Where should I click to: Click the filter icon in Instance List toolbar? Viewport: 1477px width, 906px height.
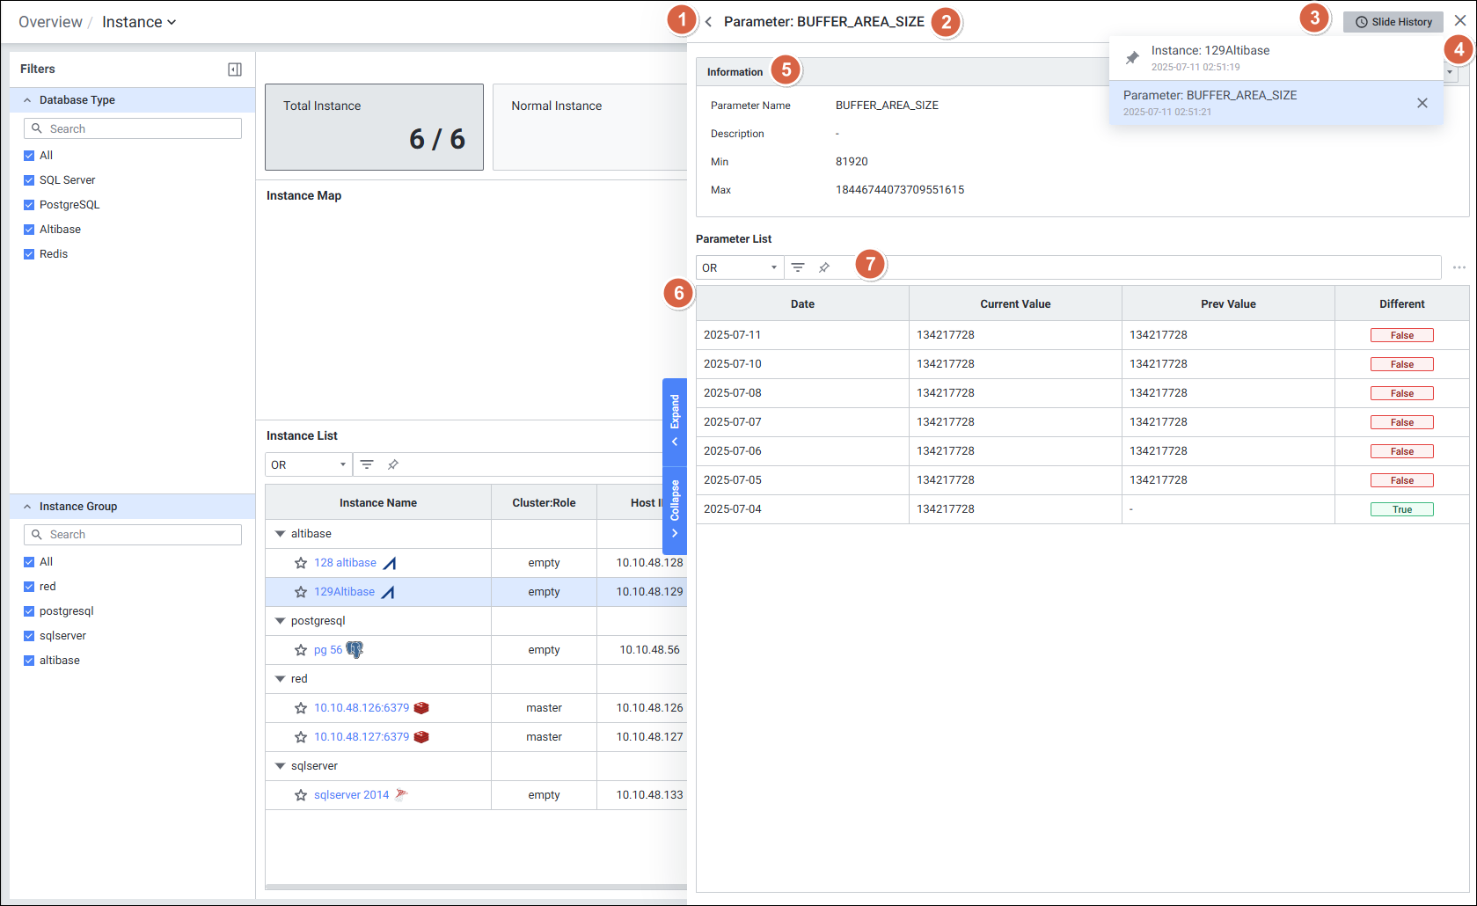coord(367,464)
